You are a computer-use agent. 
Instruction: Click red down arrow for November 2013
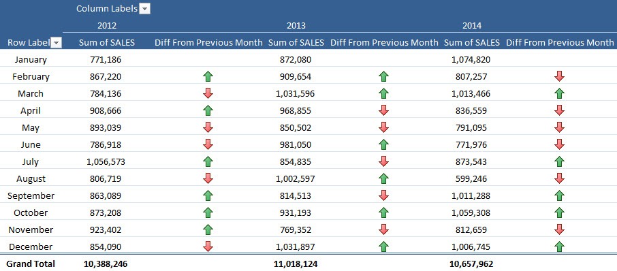383,229
